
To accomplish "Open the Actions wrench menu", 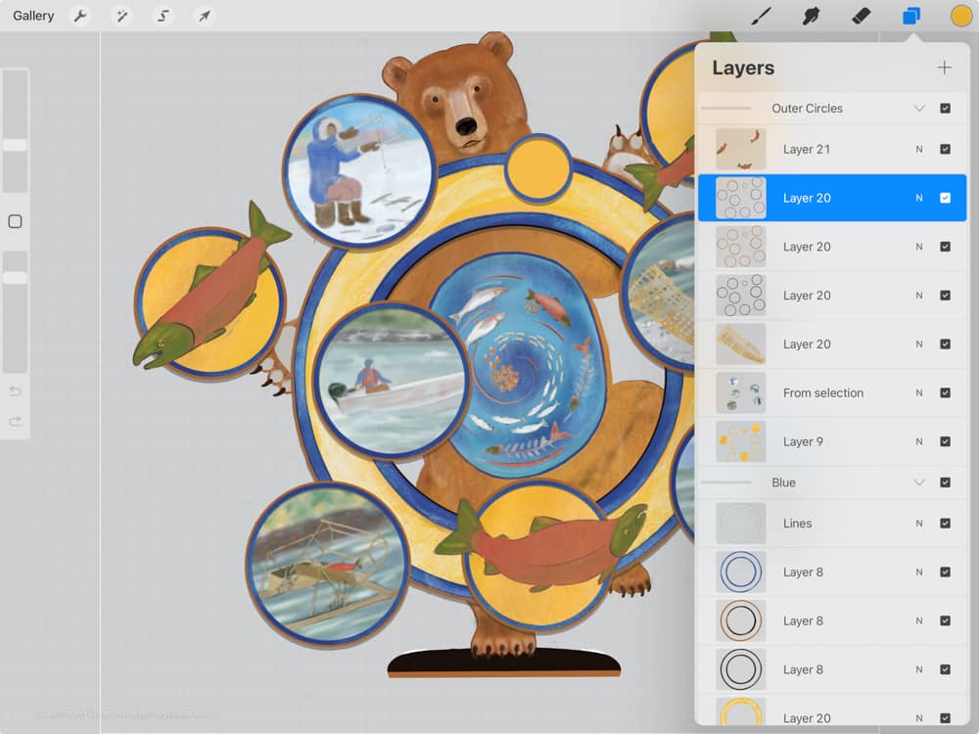I will 80,16.
